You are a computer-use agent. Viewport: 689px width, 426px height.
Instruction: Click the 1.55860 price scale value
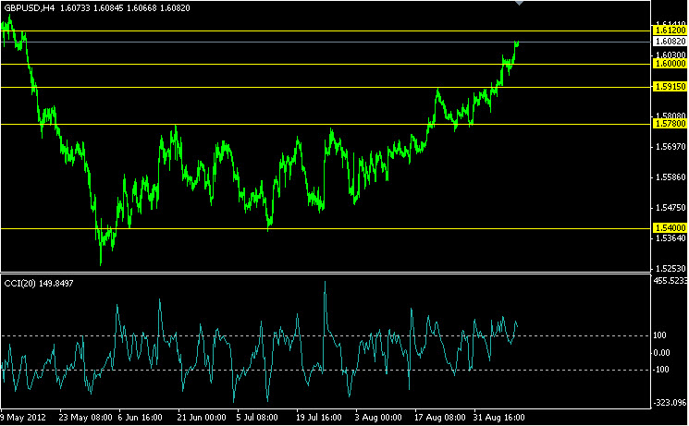point(671,177)
